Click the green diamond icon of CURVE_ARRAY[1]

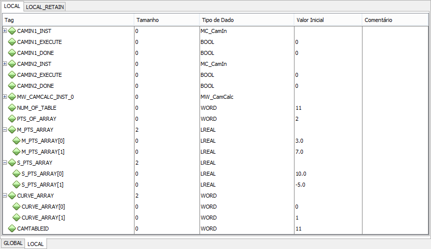[16, 218]
